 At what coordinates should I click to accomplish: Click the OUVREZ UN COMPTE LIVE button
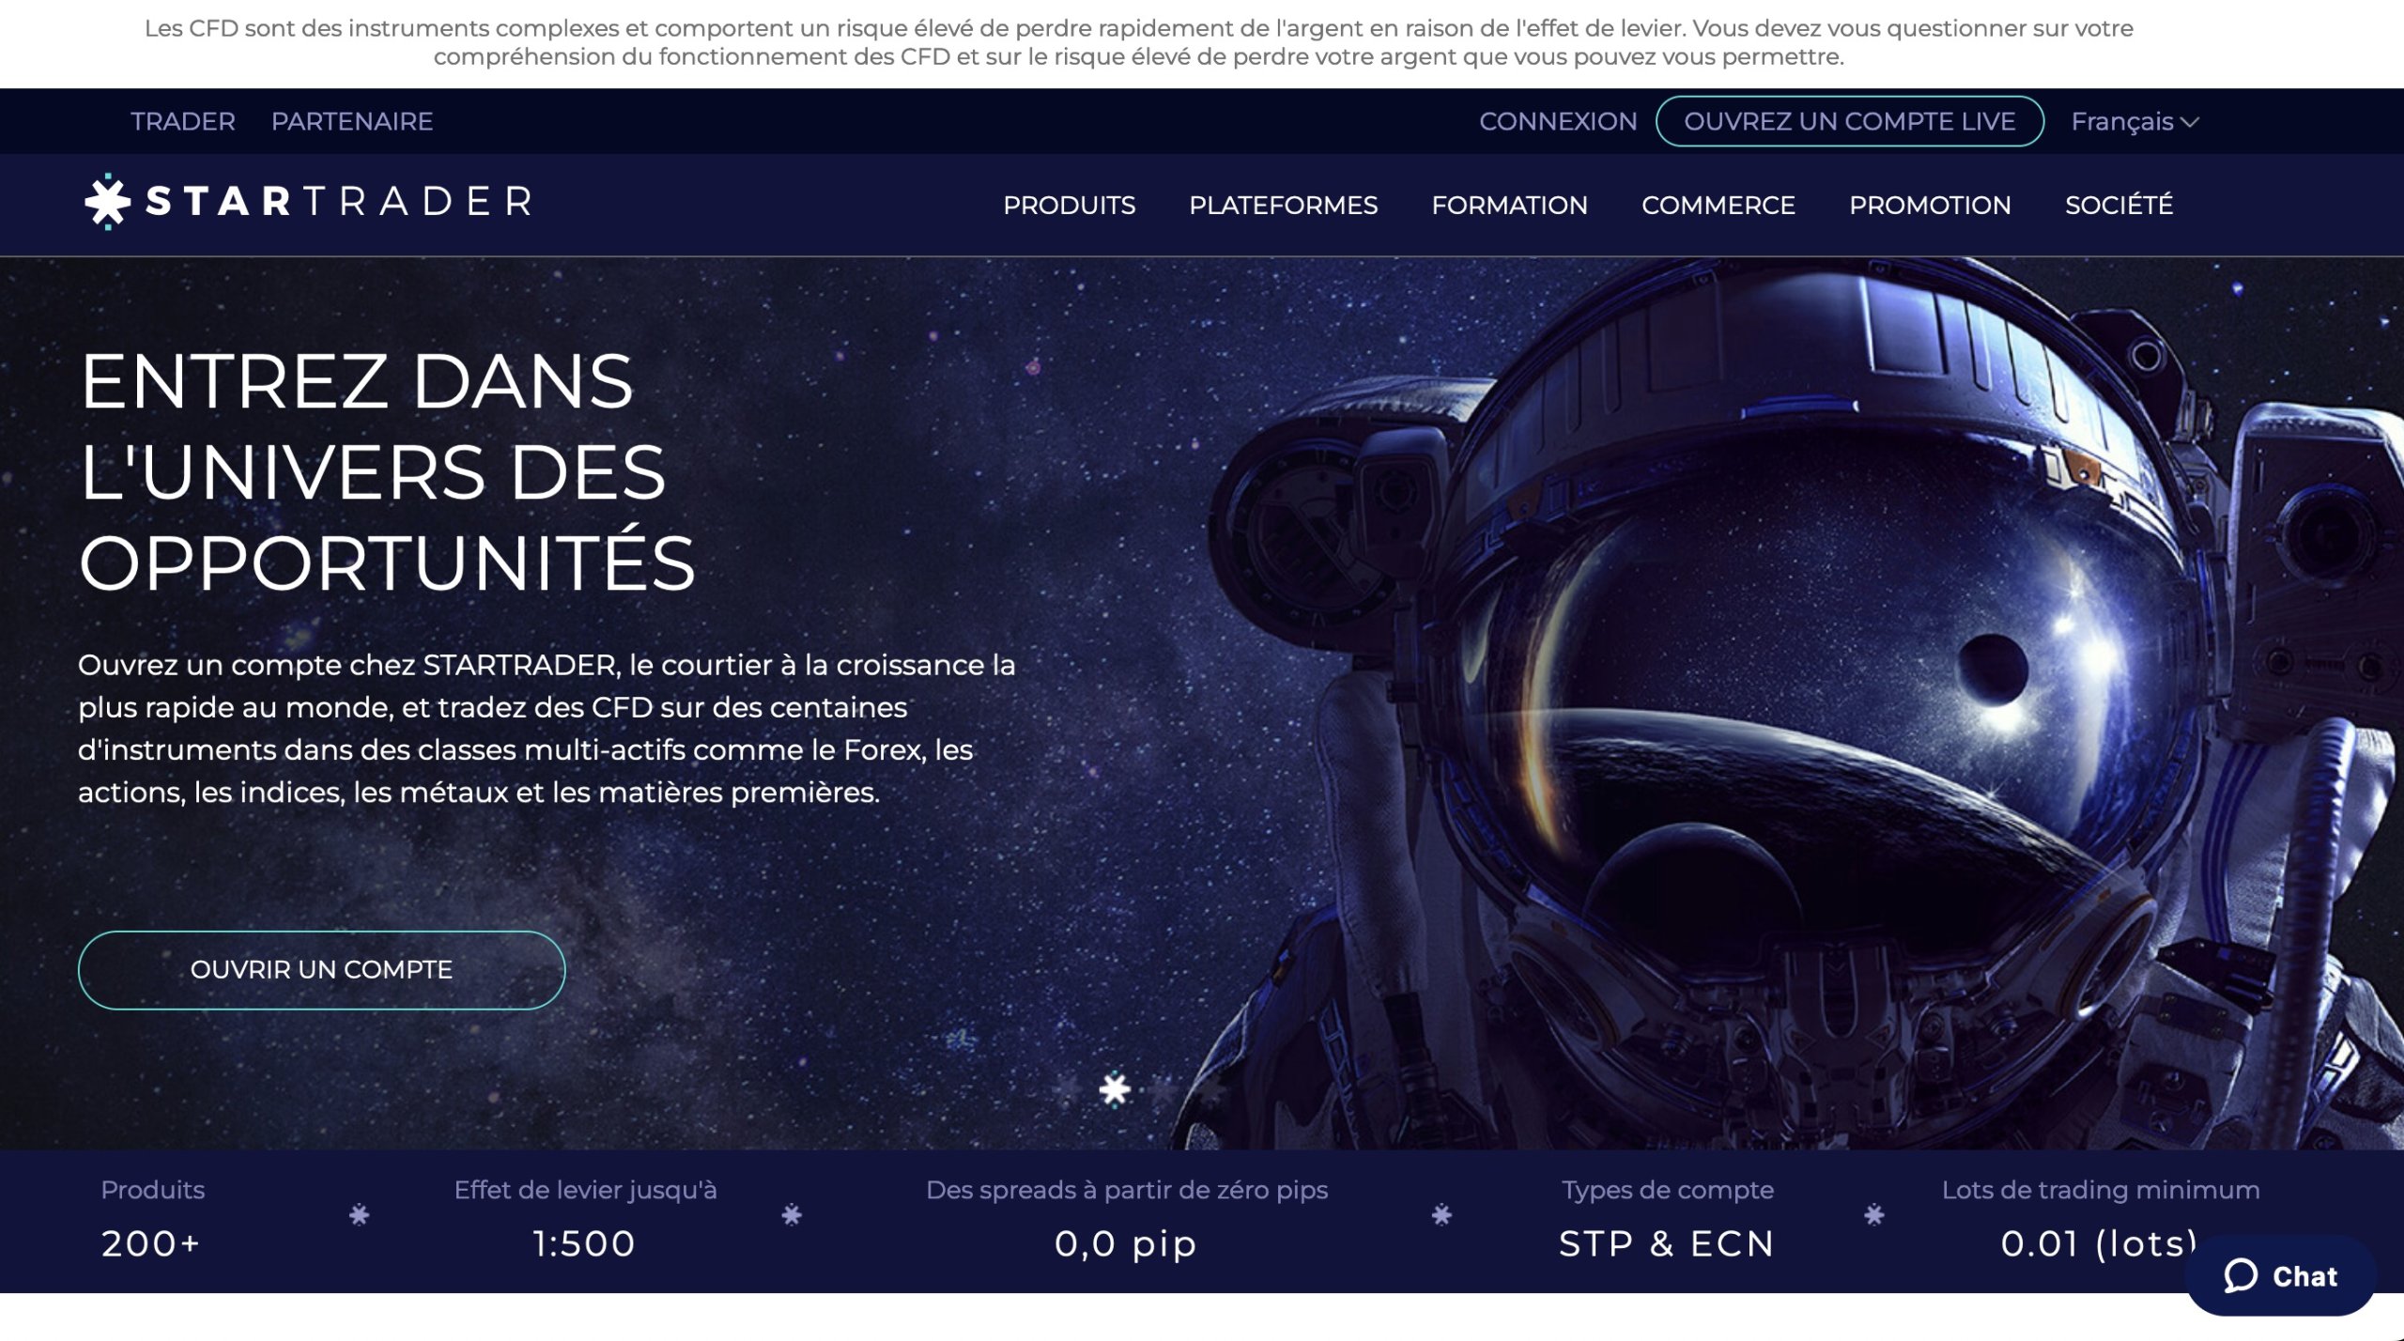coord(1849,122)
